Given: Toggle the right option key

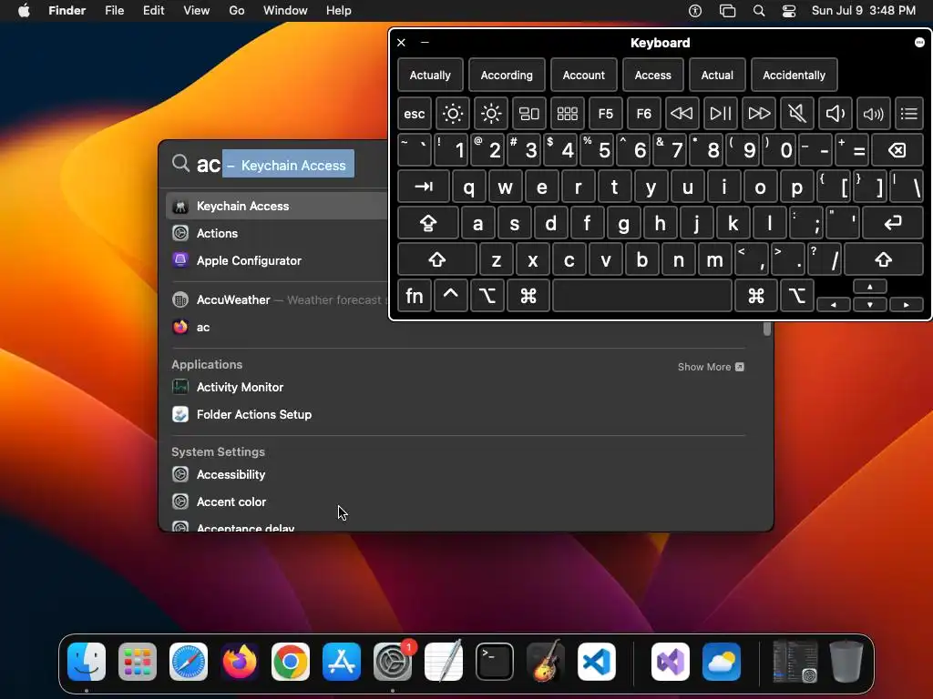Looking at the screenshot, I should 796,296.
